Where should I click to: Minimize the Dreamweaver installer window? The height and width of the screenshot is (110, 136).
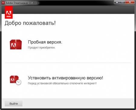click(117, 2)
